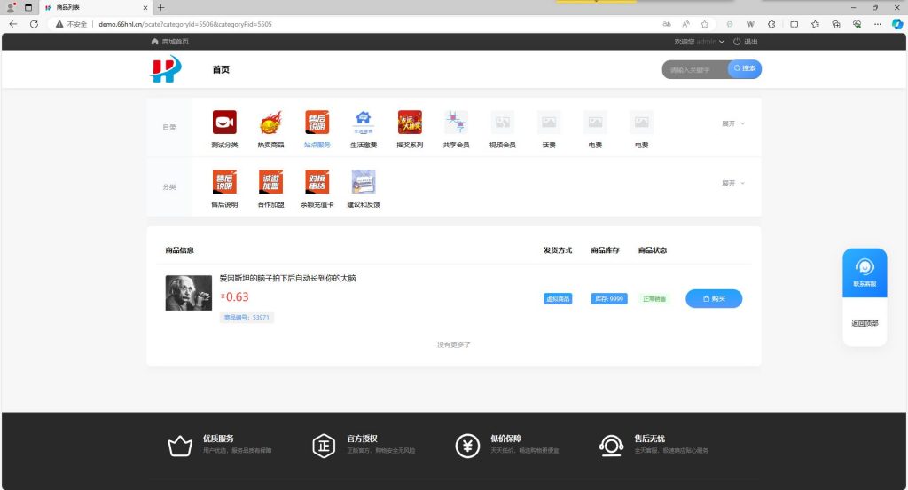This screenshot has height=490, width=908.
Task: Click the 购买 button for the product
Action: [714, 298]
